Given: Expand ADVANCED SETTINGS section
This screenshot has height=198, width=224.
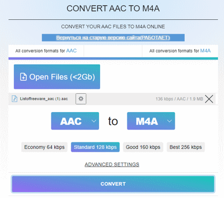Looking at the screenshot, I should pyautogui.click(x=112, y=164).
